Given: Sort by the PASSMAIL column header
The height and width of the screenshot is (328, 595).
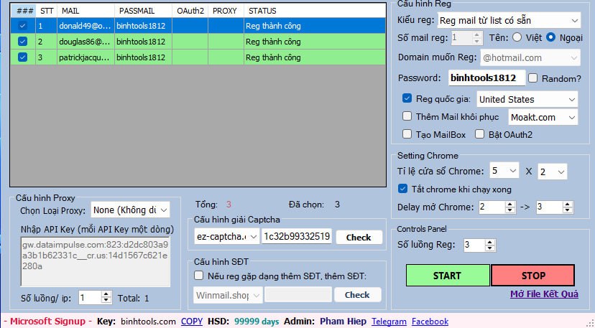Looking at the screenshot, I should (143, 11).
